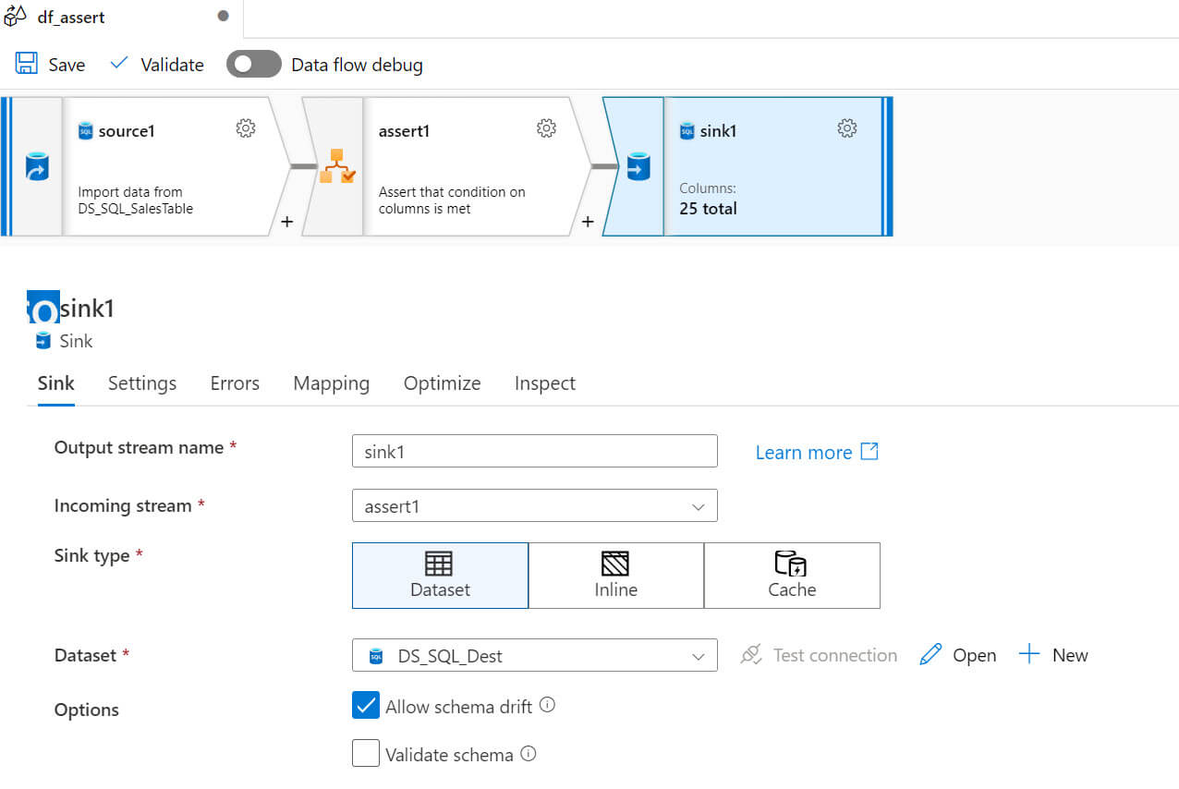Open assert1 node settings gear
Screen dimensions: 1179x789
pyautogui.click(x=547, y=128)
